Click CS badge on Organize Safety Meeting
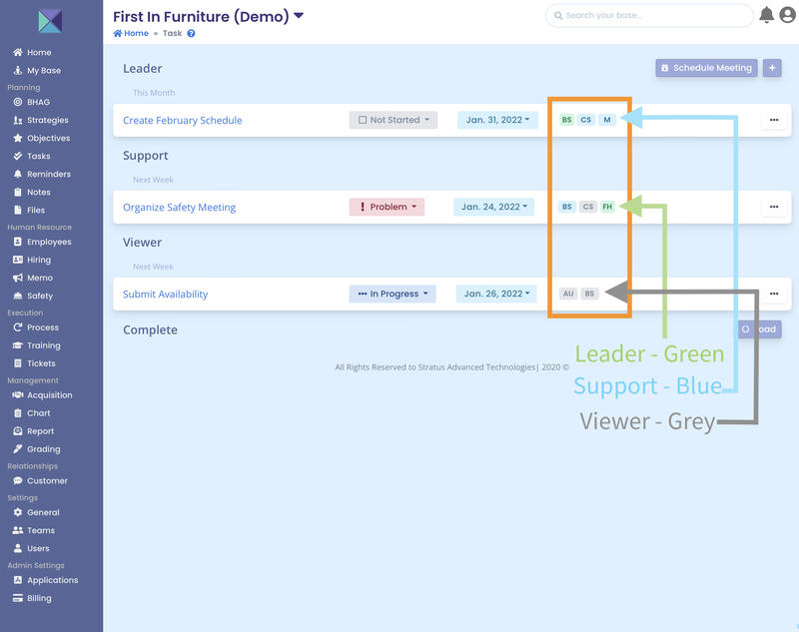This screenshot has width=799, height=632. click(588, 207)
